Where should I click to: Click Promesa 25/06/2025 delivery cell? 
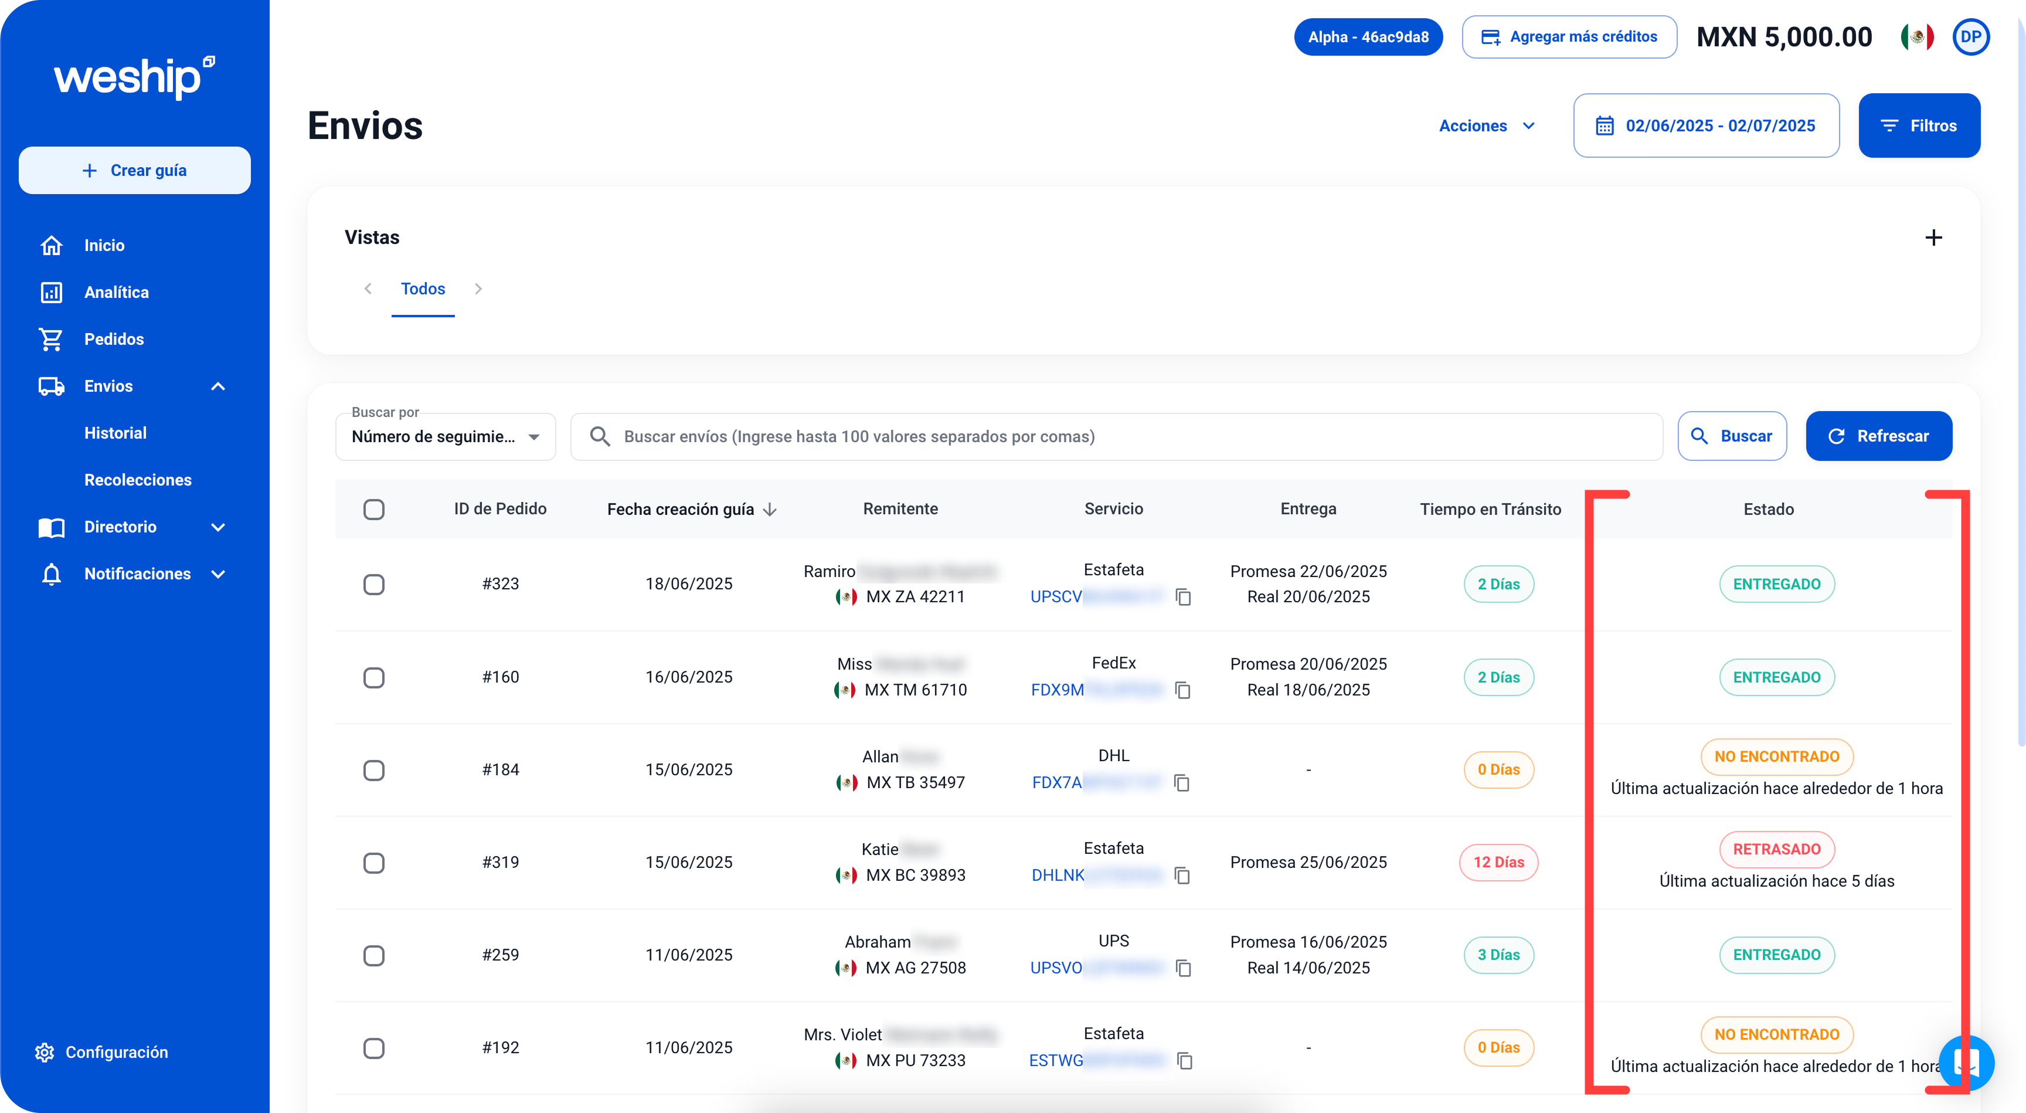click(x=1308, y=863)
